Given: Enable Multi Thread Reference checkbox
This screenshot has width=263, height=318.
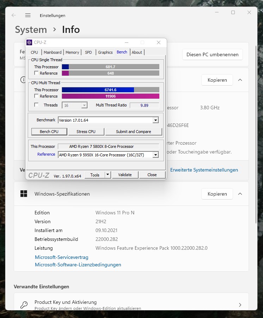Looking at the screenshot, I should point(36,96).
